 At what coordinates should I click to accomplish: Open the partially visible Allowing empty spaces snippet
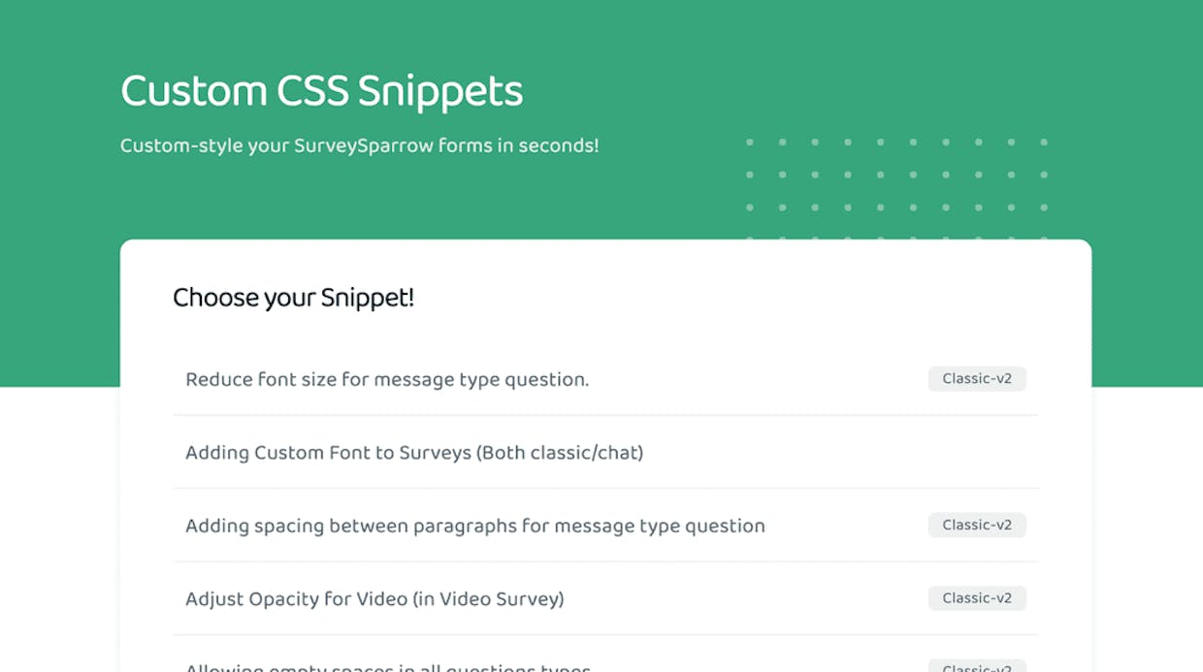click(605, 665)
